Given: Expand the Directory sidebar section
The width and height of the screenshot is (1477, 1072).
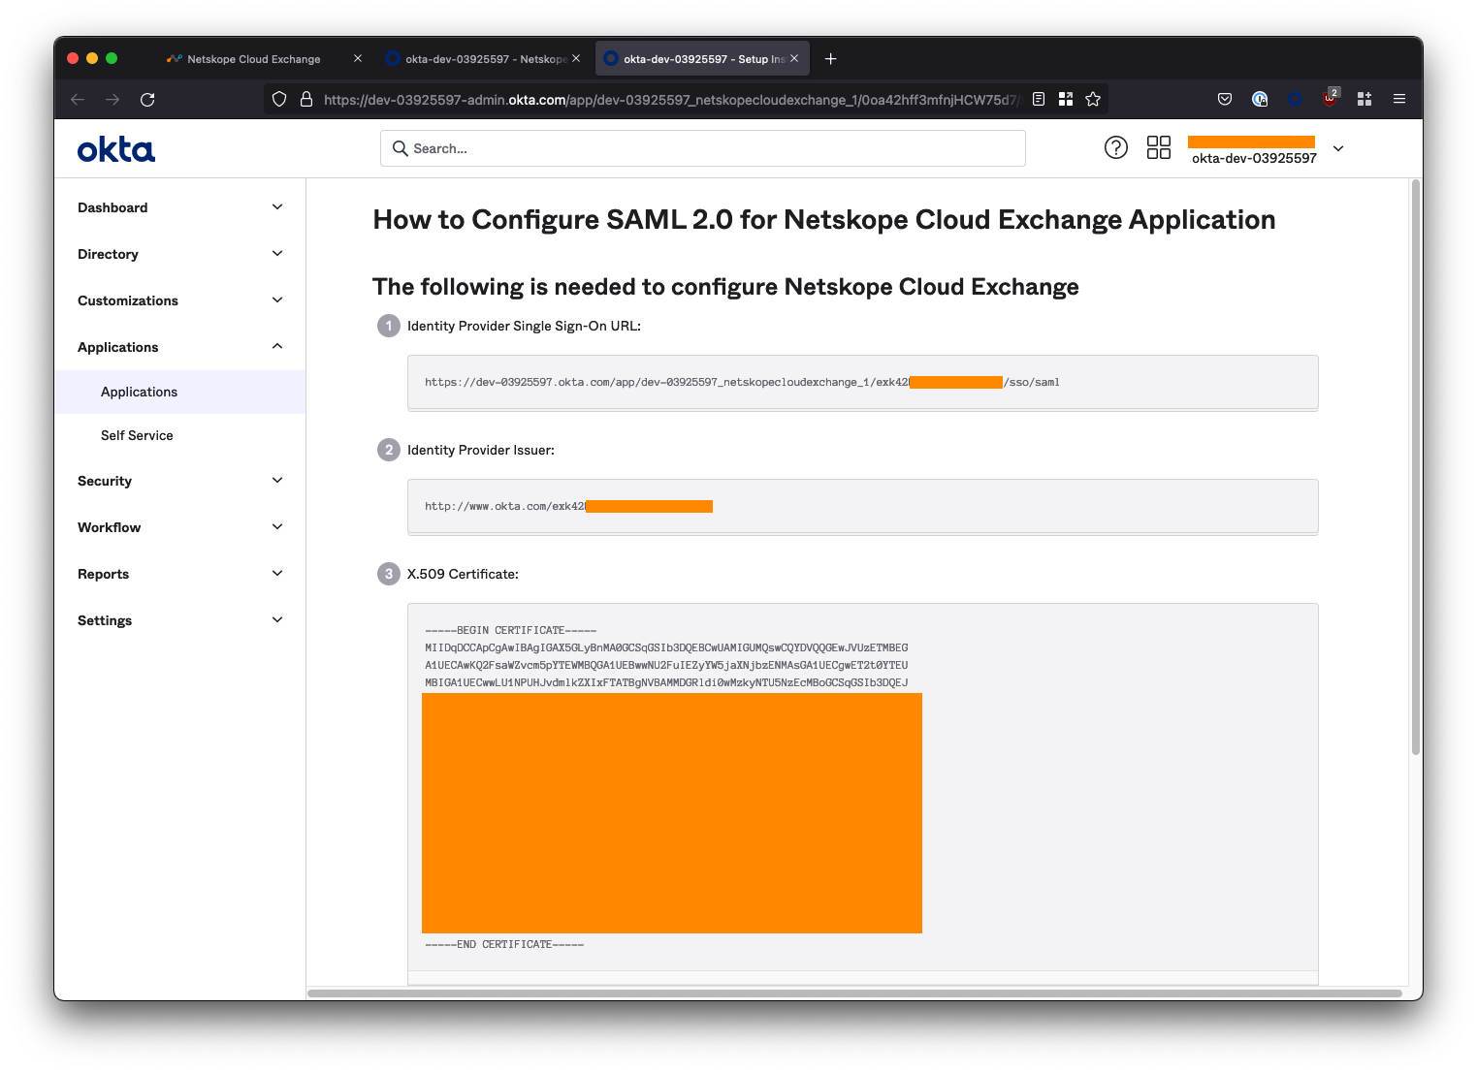Looking at the screenshot, I should click(180, 254).
